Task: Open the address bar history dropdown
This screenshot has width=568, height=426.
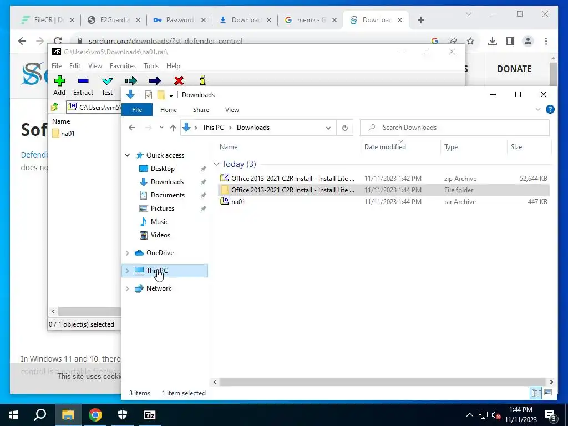Action: pos(328,128)
